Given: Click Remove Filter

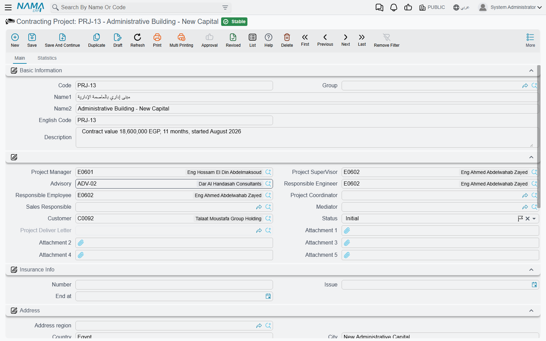Looking at the screenshot, I should click(387, 40).
